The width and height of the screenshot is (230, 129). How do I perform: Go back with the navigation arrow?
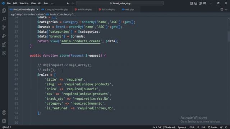[x=68, y=3]
